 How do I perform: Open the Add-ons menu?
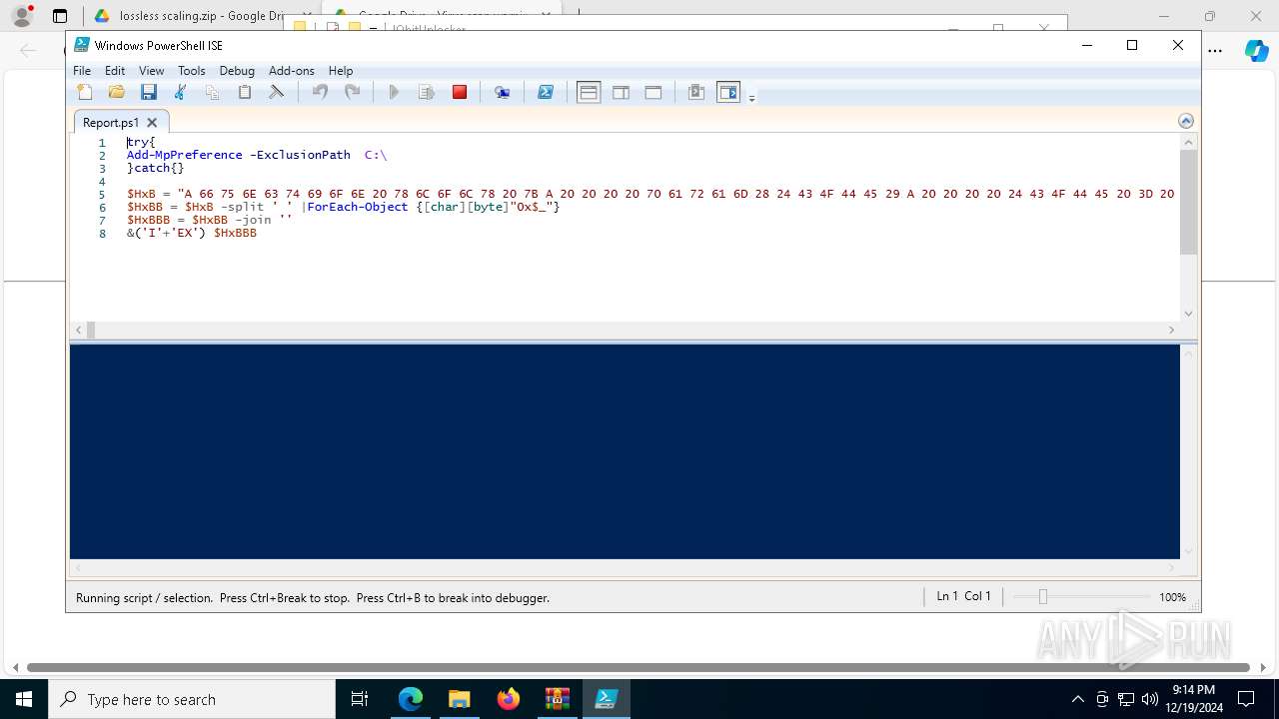[x=292, y=71]
